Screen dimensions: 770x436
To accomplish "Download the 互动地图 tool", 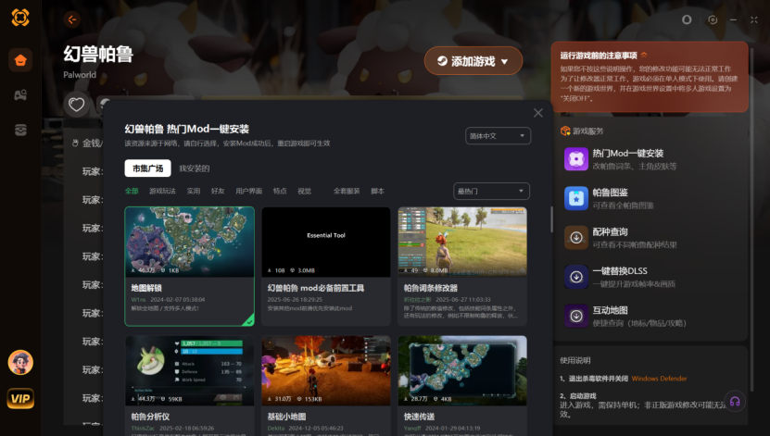I will point(576,316).
